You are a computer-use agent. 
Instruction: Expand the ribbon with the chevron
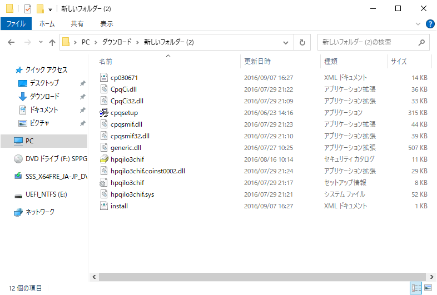tap(418, 24)
